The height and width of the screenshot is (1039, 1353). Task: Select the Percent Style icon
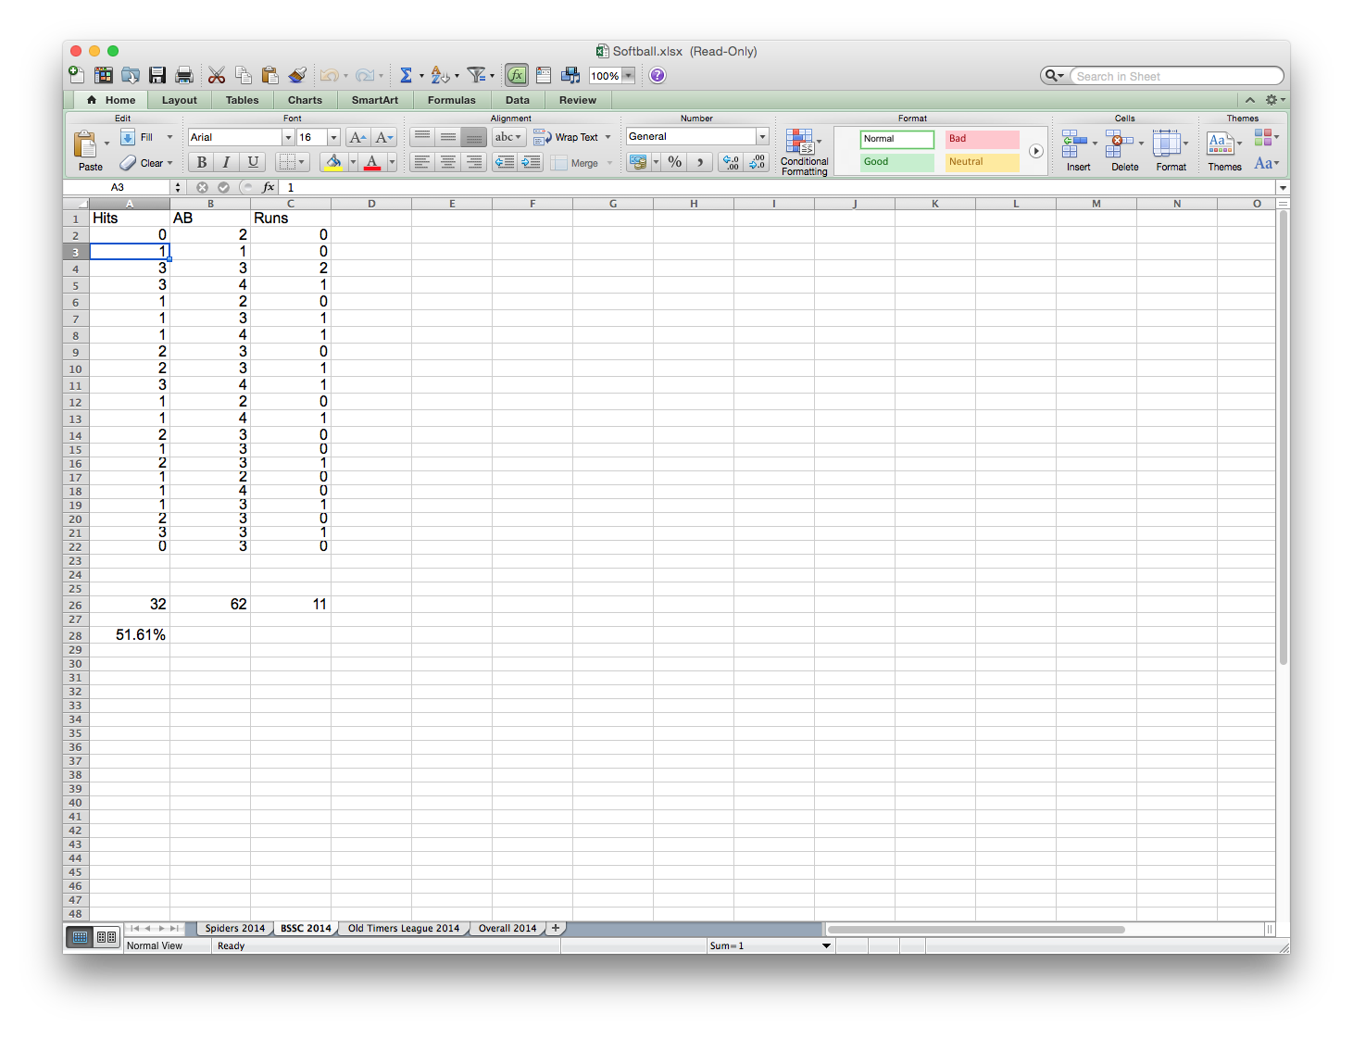(x=673, y=162)
